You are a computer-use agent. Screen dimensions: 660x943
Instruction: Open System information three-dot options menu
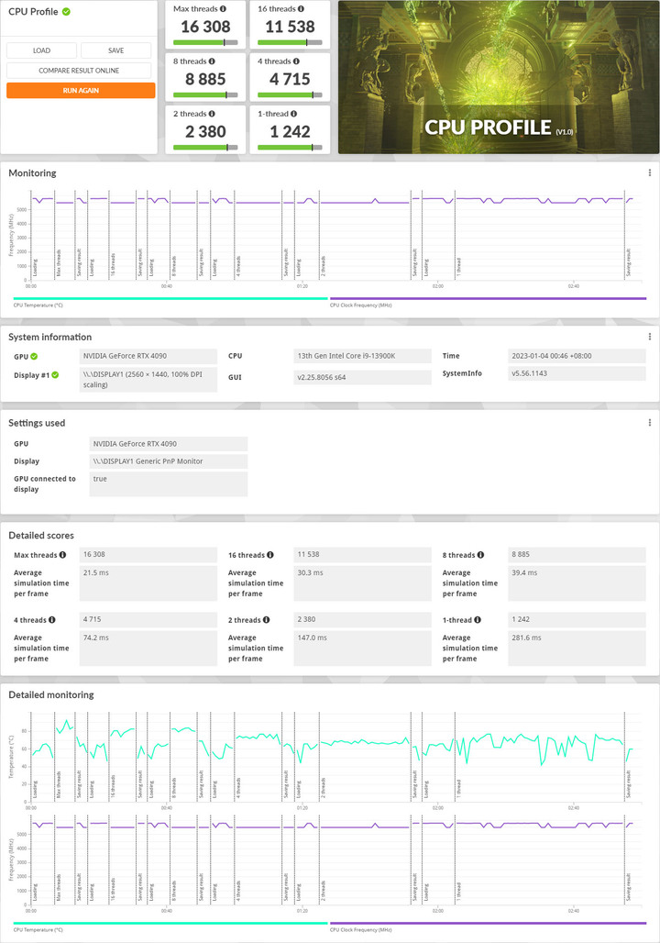650,337
